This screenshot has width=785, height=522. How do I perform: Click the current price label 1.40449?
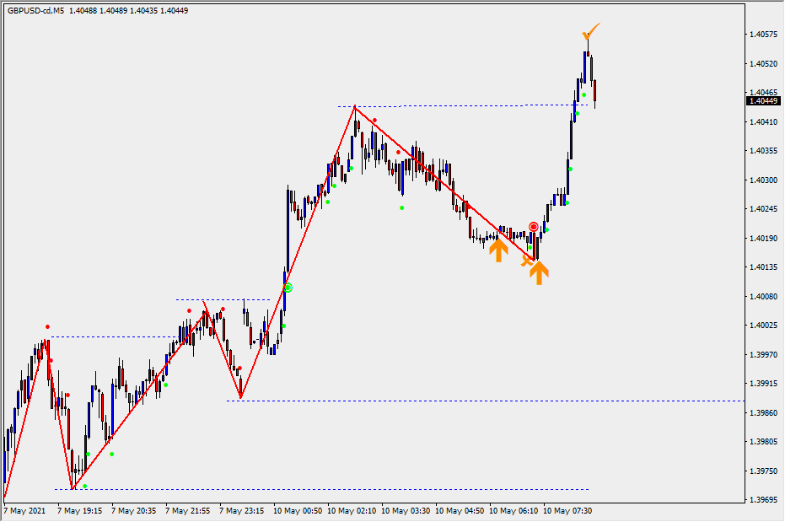pyautogui.click(x=763, y=101)
